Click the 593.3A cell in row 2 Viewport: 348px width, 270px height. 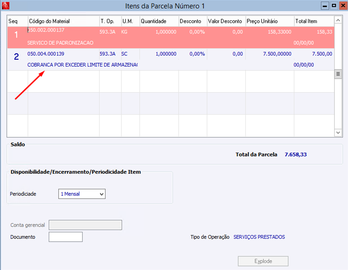108,54
